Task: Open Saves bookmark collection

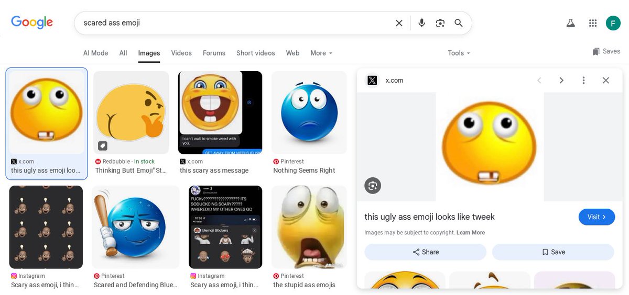Action: coord(606,51)
